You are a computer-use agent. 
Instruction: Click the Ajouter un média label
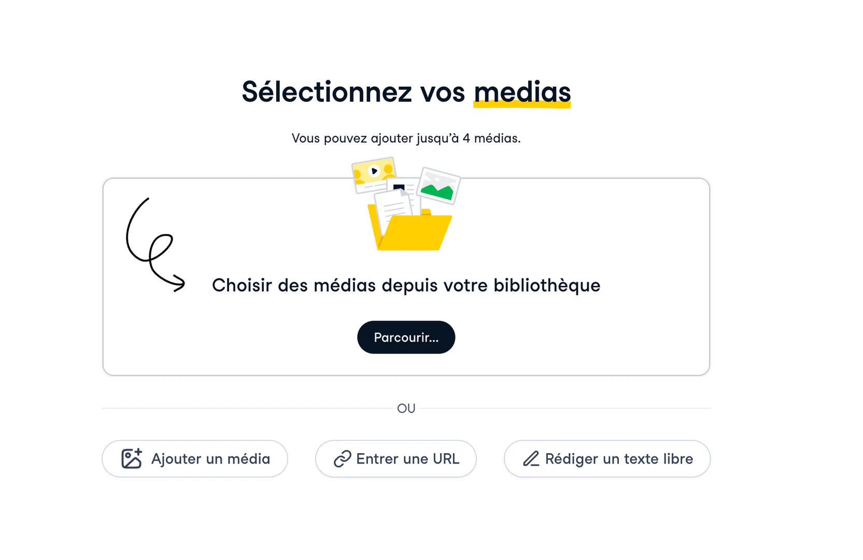(210, 459)
